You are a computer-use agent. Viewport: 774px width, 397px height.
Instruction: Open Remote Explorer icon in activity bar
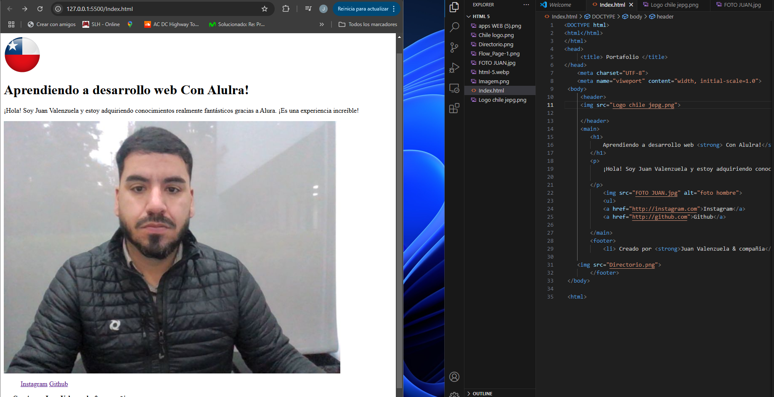[454, 88]
